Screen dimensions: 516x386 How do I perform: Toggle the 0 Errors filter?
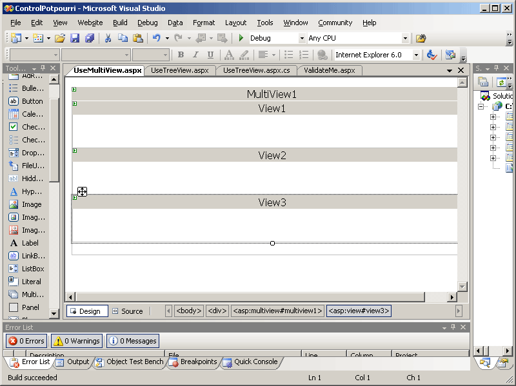[x=26, y=341]
